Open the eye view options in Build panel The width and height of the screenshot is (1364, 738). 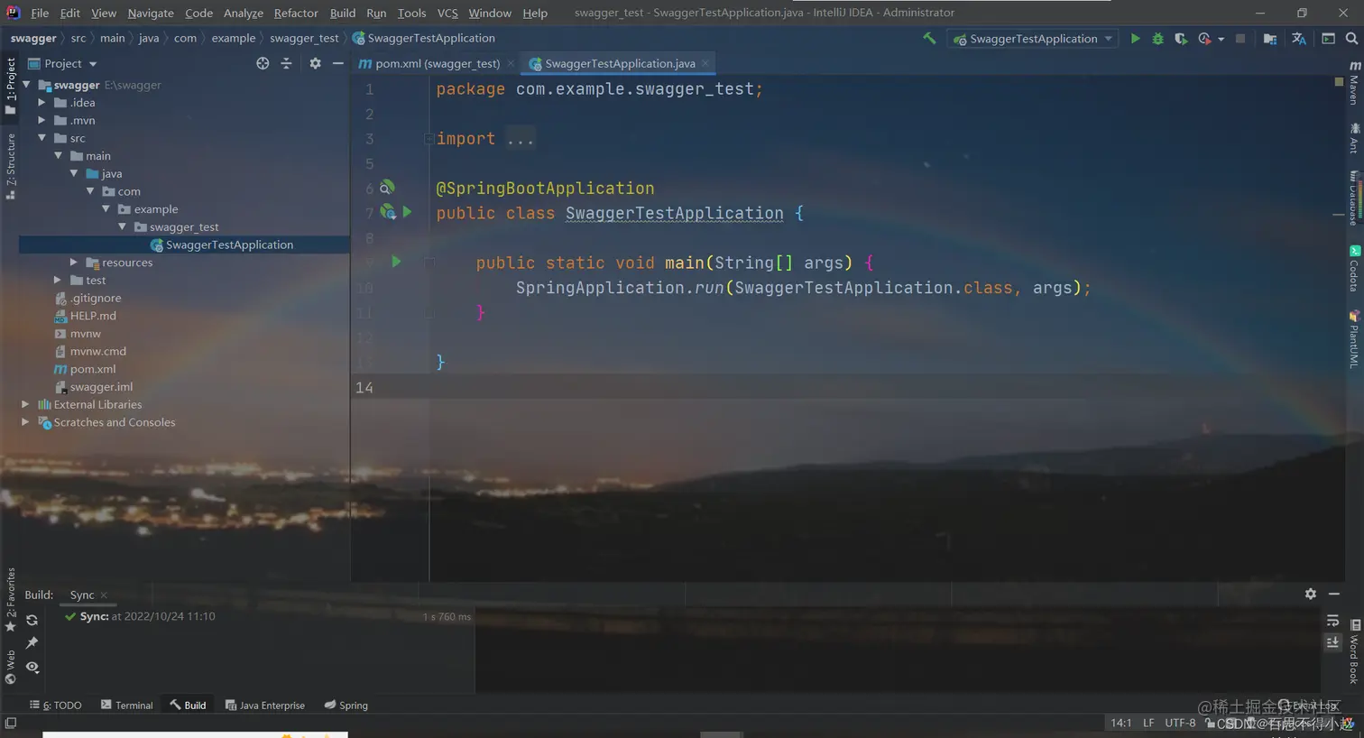click(x=32, y=667)
